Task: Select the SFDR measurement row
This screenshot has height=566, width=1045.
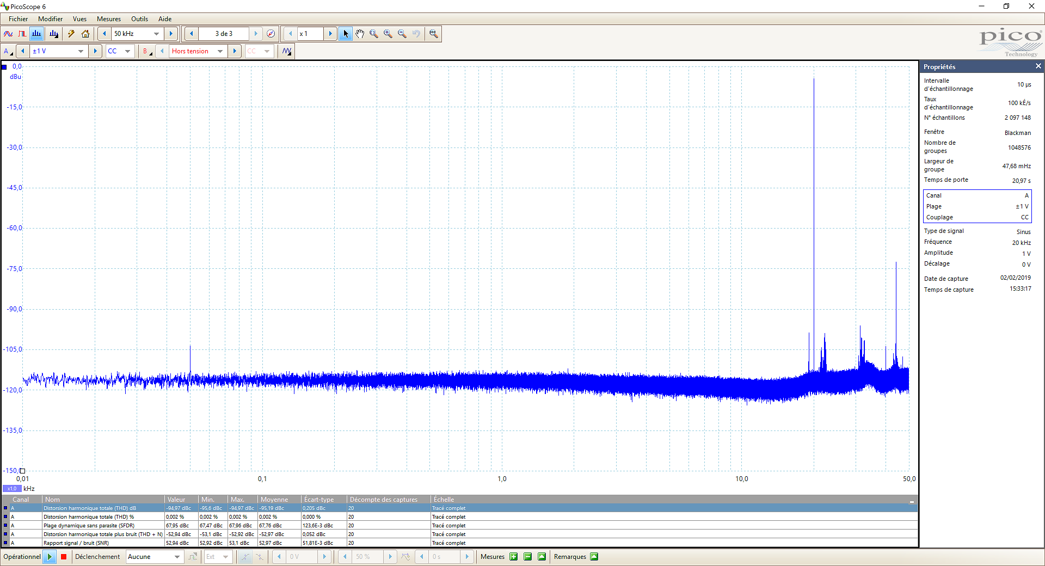Action: 460,526
